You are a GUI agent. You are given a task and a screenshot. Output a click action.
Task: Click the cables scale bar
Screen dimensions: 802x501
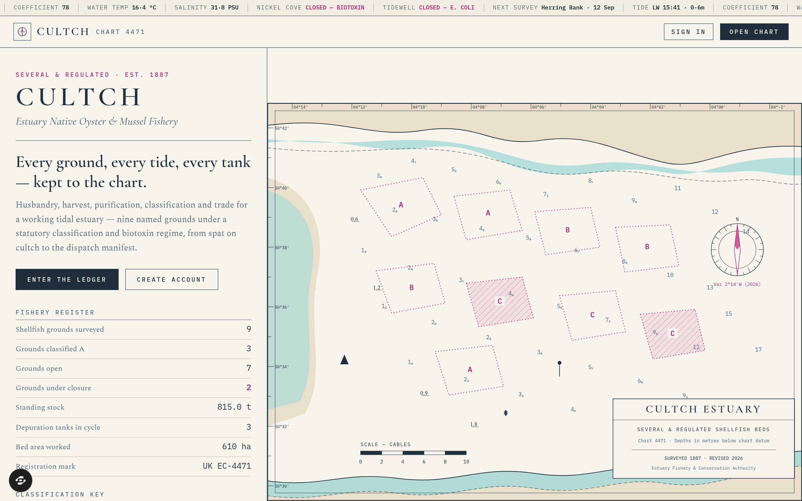pyautogui.click(x=413, y=453)
